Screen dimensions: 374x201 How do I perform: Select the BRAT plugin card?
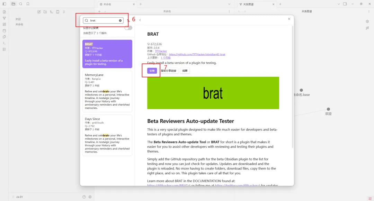coord(107,54)
